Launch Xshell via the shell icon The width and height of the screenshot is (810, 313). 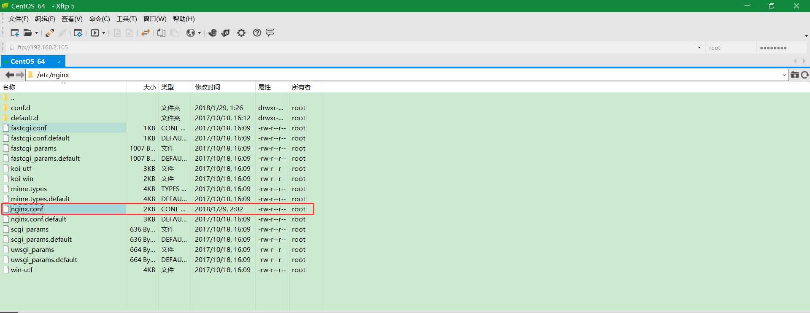tap(213, 33)
